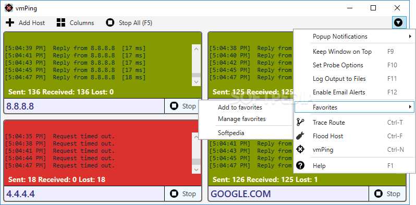Click scroll down arrow in 4.4.4.4 log
The width and height of the screenshot is (416, 205).
[x=196, y=170]
